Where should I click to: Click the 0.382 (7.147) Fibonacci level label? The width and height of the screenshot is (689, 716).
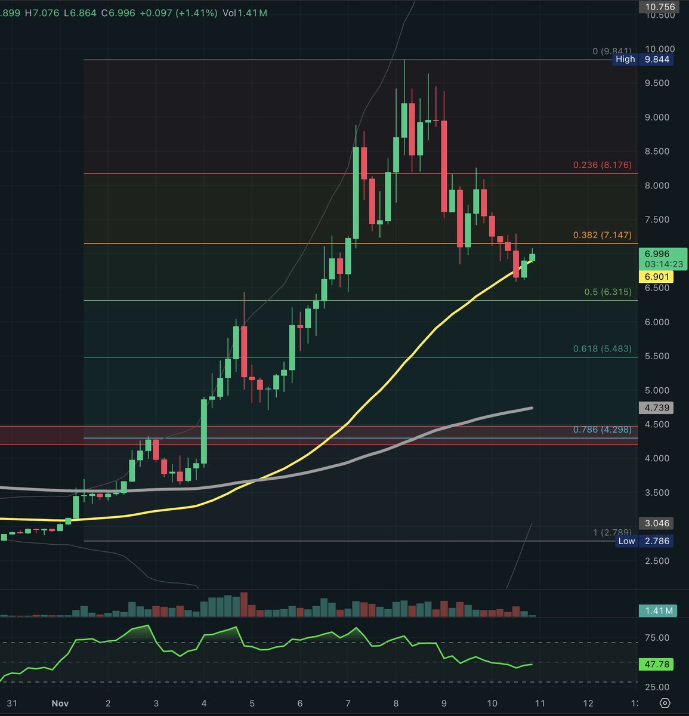(602, 235)
